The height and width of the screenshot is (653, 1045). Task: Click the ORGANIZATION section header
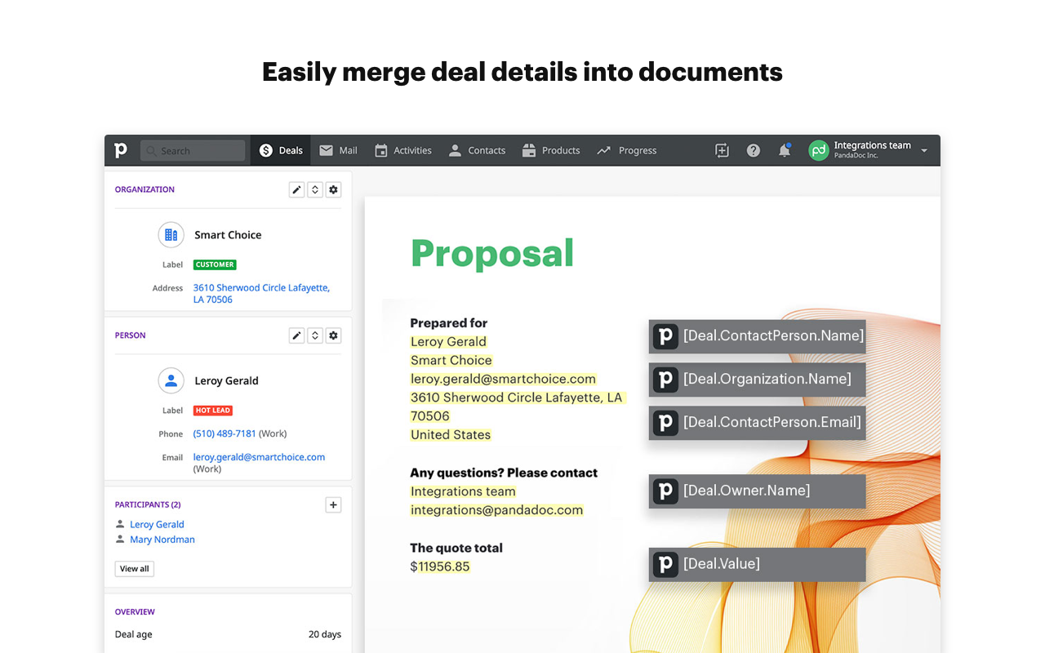coord(145,189)
